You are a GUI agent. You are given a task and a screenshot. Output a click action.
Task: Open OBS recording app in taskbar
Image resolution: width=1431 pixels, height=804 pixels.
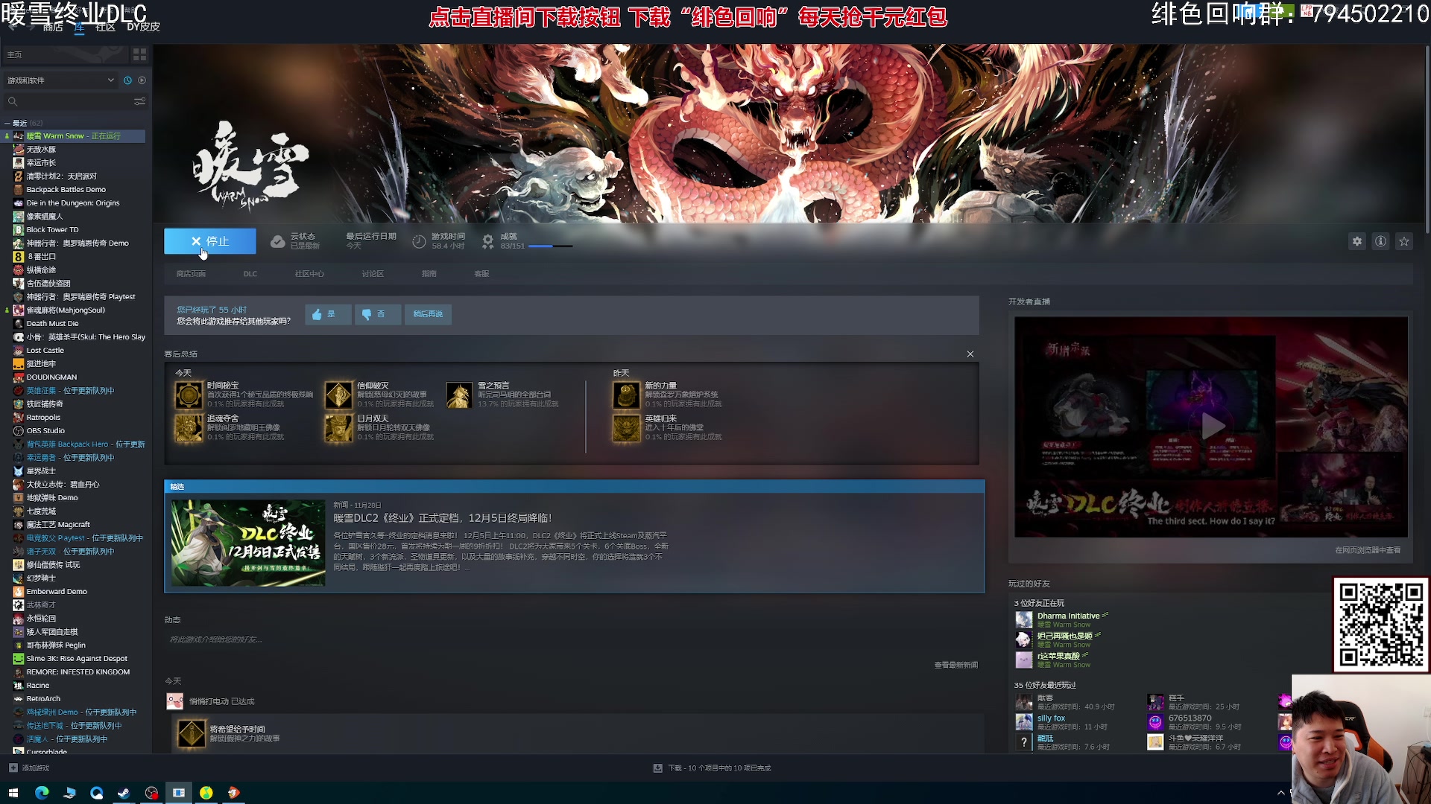point(151,793)
